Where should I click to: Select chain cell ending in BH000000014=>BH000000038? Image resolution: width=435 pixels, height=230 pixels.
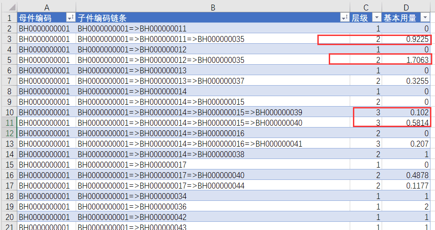click(213, 154)
